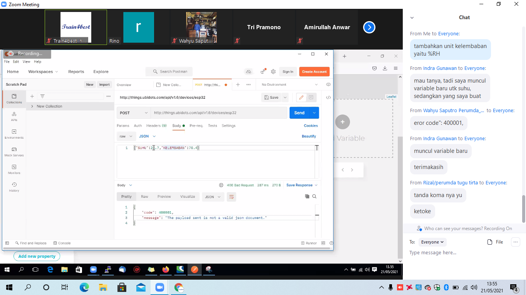The image size is (526, 295).
Task: Open the Environments sidebar section
Action: [14, 134]
